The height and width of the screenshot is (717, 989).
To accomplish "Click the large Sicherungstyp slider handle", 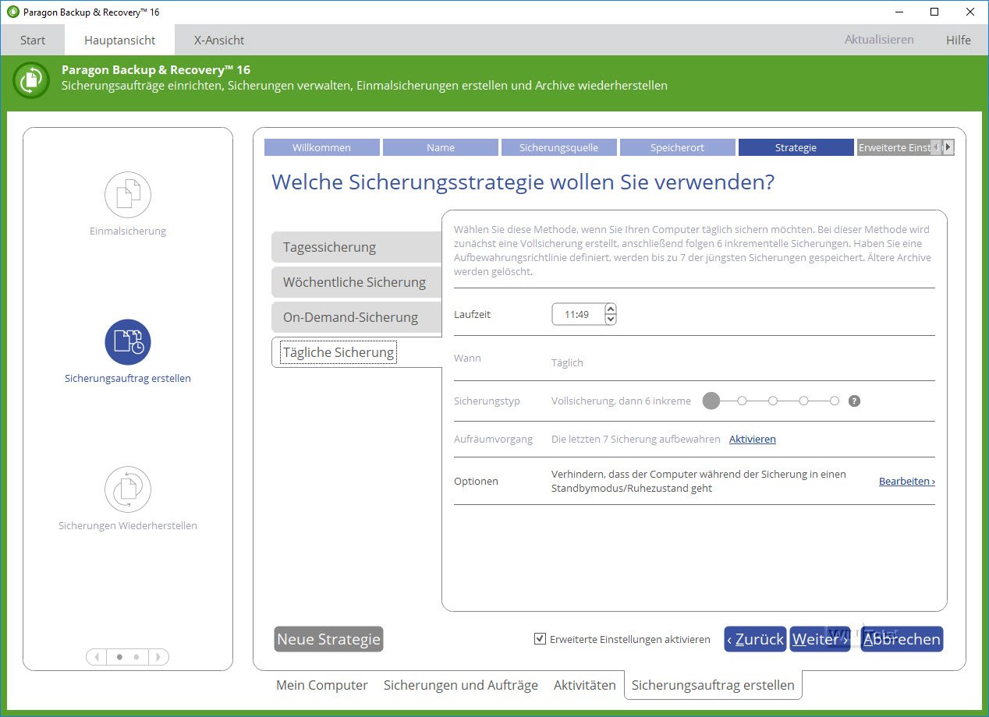I will click(x=711, y=401).
